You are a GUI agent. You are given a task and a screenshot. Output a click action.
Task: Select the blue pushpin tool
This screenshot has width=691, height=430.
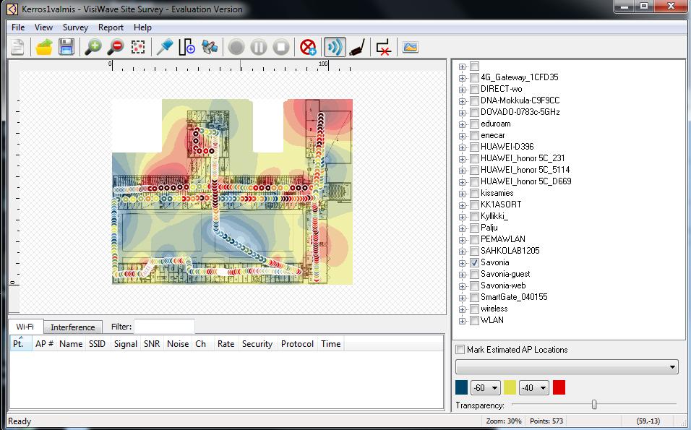coord(165,47)
